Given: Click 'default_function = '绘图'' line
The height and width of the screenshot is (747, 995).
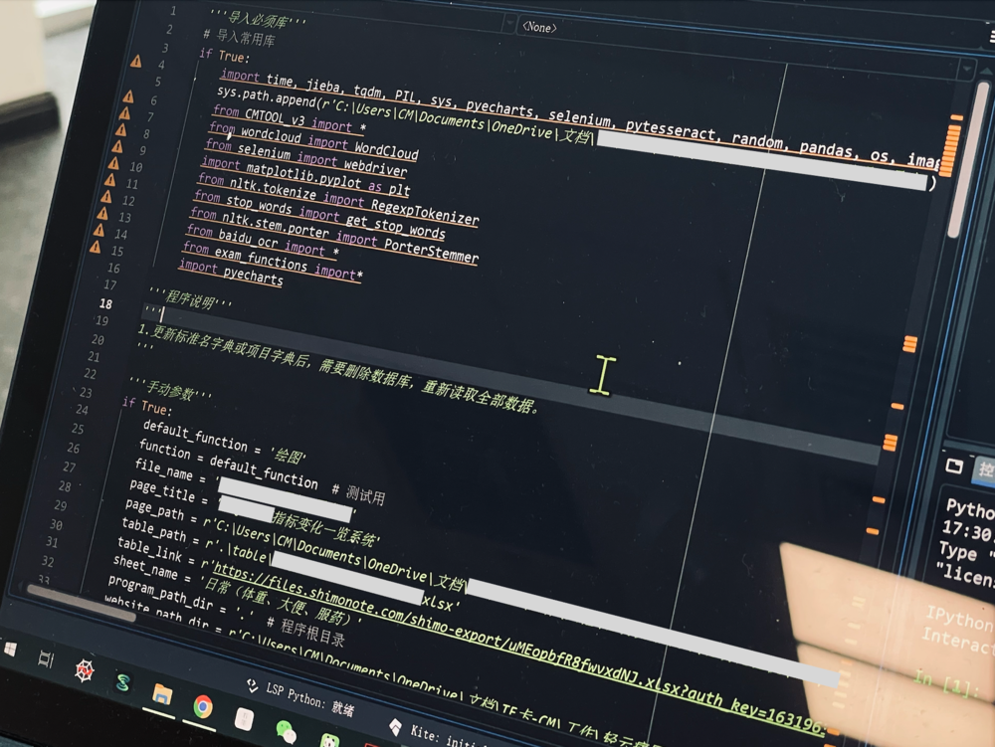Looking at the screenshot, I should click(225, 441).
